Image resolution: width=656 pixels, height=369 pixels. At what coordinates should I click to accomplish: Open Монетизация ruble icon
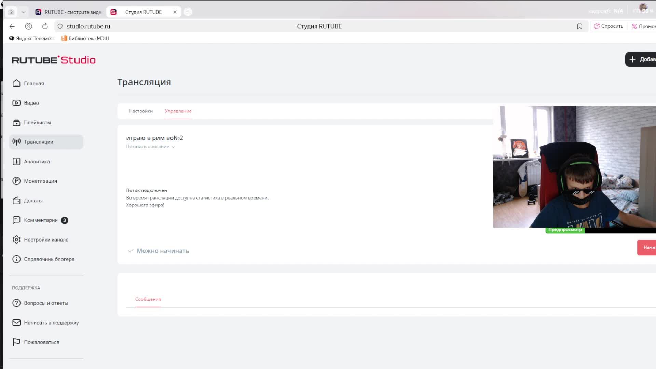16,181
